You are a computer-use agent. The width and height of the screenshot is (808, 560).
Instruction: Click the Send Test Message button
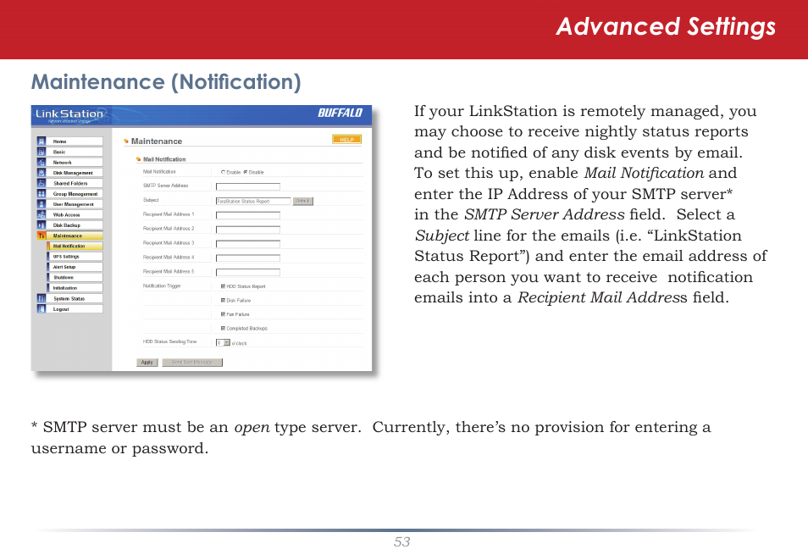point(192,363)
